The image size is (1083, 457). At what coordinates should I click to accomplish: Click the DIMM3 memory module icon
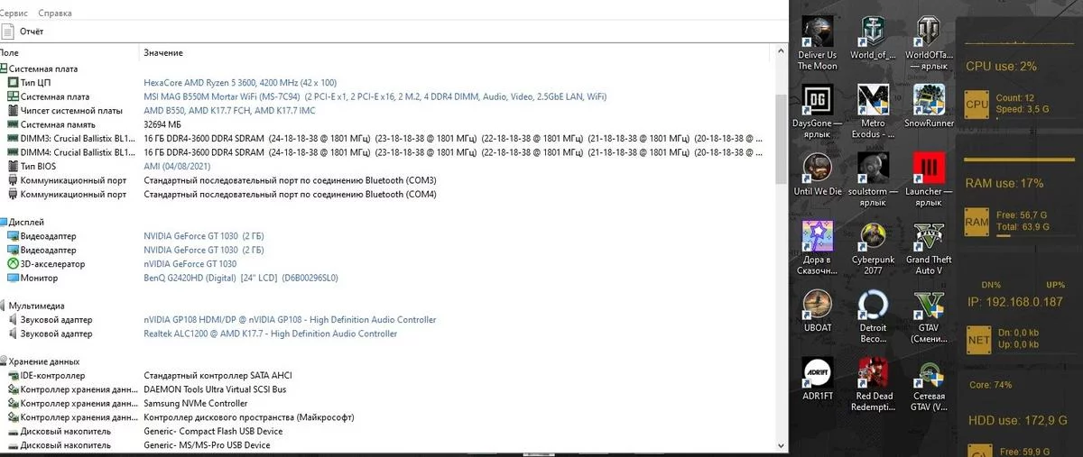tap(13, 139)
